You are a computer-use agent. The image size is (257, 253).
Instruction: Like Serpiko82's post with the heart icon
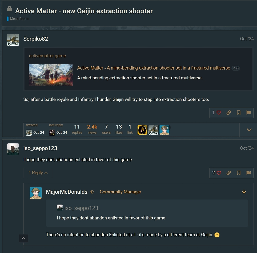point(219,113)
